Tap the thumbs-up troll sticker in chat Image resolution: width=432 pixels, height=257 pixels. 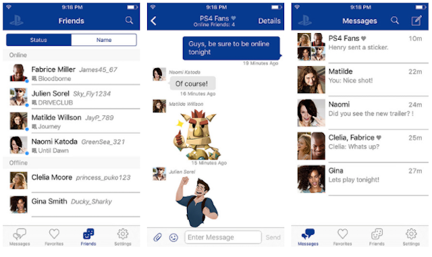coord(197,134)
